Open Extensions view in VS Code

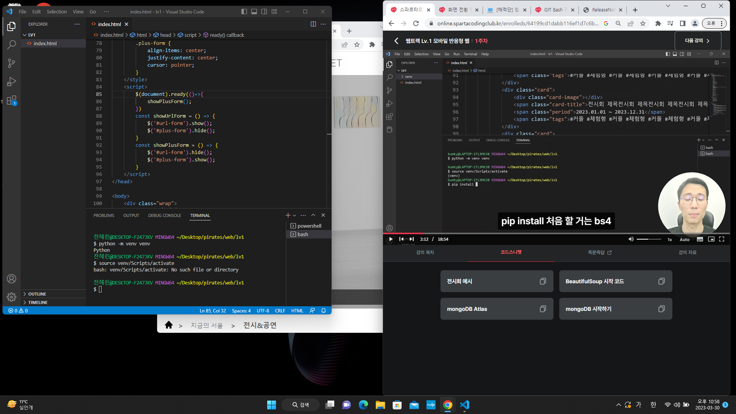11,100
